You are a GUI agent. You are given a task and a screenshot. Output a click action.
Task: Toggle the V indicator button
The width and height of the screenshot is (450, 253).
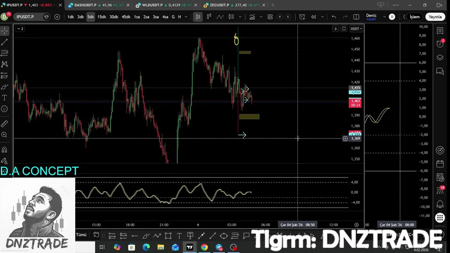tap(280, 17)
